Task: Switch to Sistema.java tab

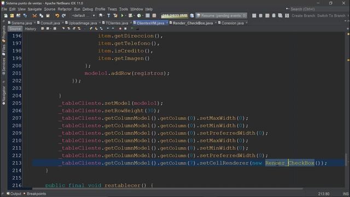Action: (21, 23)
